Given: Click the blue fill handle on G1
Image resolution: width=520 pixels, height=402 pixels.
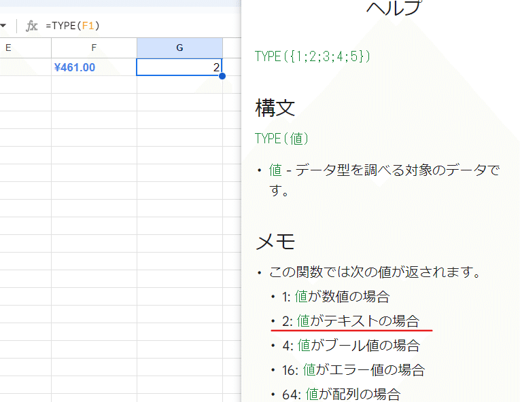Looking at the screenshot, I should tap(222, 76).
